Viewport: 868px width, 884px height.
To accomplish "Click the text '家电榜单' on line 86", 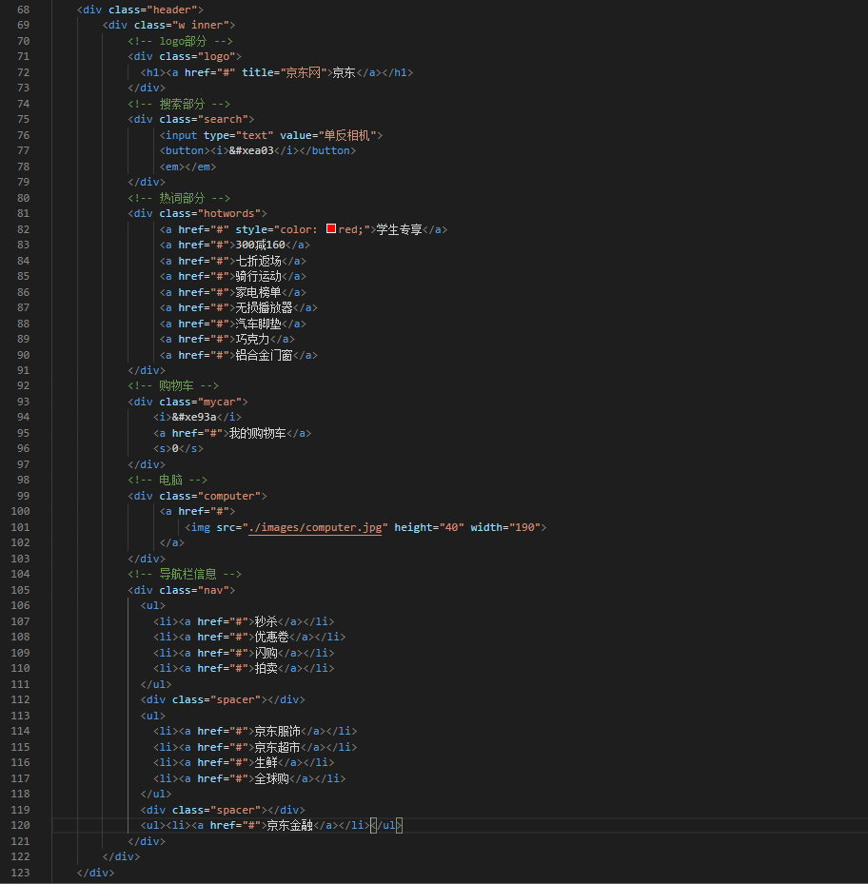I will (258, 292).
